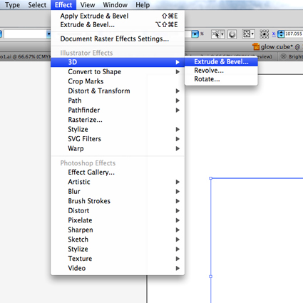Open the Blur submenu
Image resolution: width=303 pixels, height=303 pixels.
[x=118, y=192]
